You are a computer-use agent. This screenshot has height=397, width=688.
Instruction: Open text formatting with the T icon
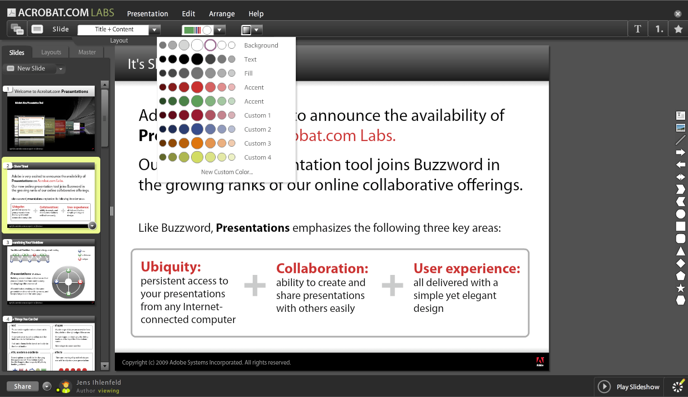pos(638,29)
